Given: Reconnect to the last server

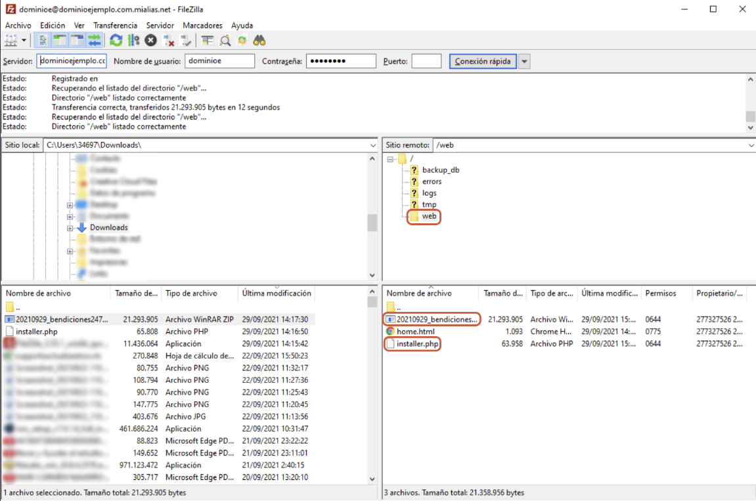Looking at the screenshot, I should coord(186,41).
